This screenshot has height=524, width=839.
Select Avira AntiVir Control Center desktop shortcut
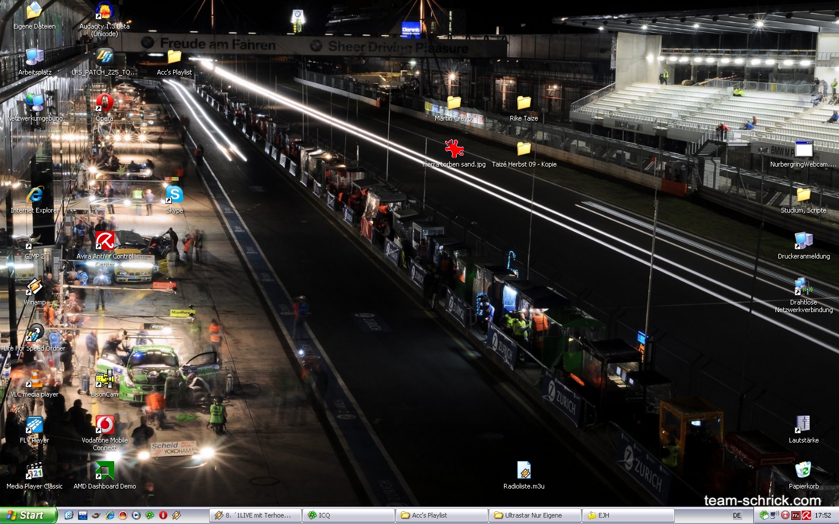[x=104, y=249]
